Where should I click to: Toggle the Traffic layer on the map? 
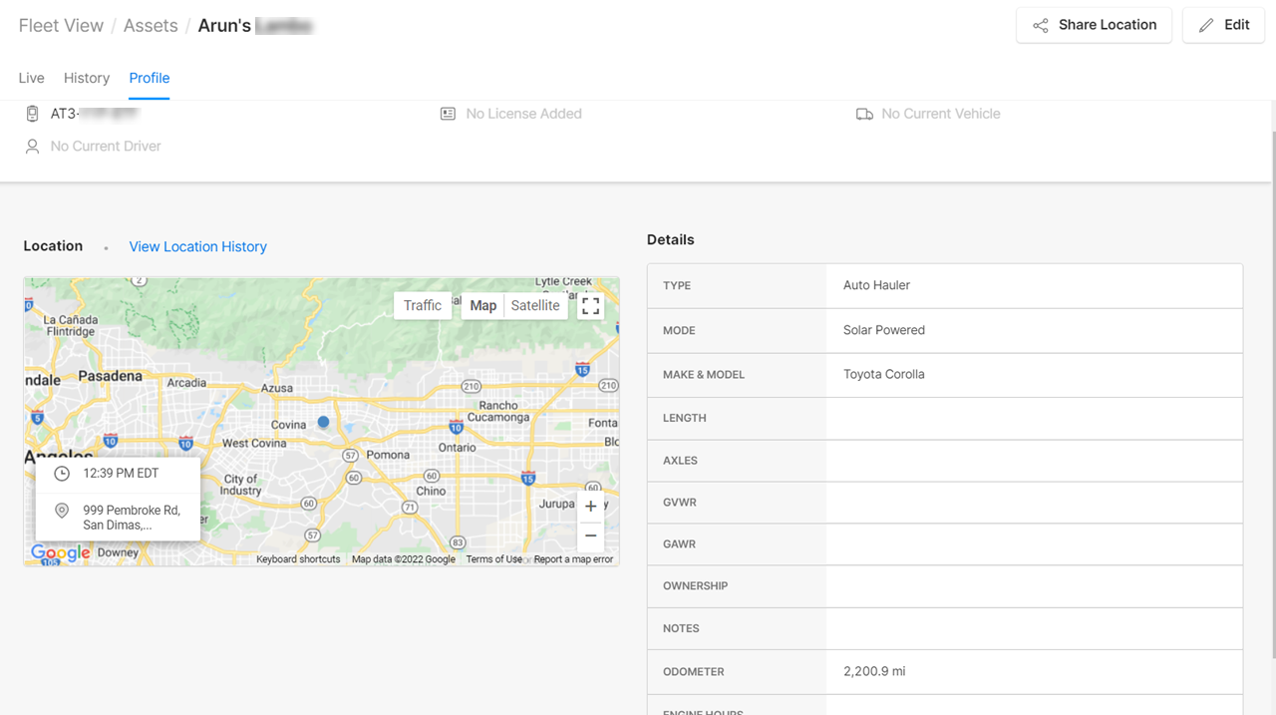(423, 306)
